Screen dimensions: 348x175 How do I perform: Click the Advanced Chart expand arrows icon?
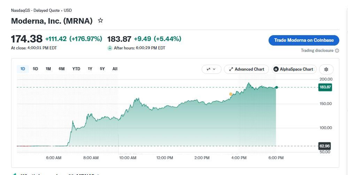[x=231, y=69]
